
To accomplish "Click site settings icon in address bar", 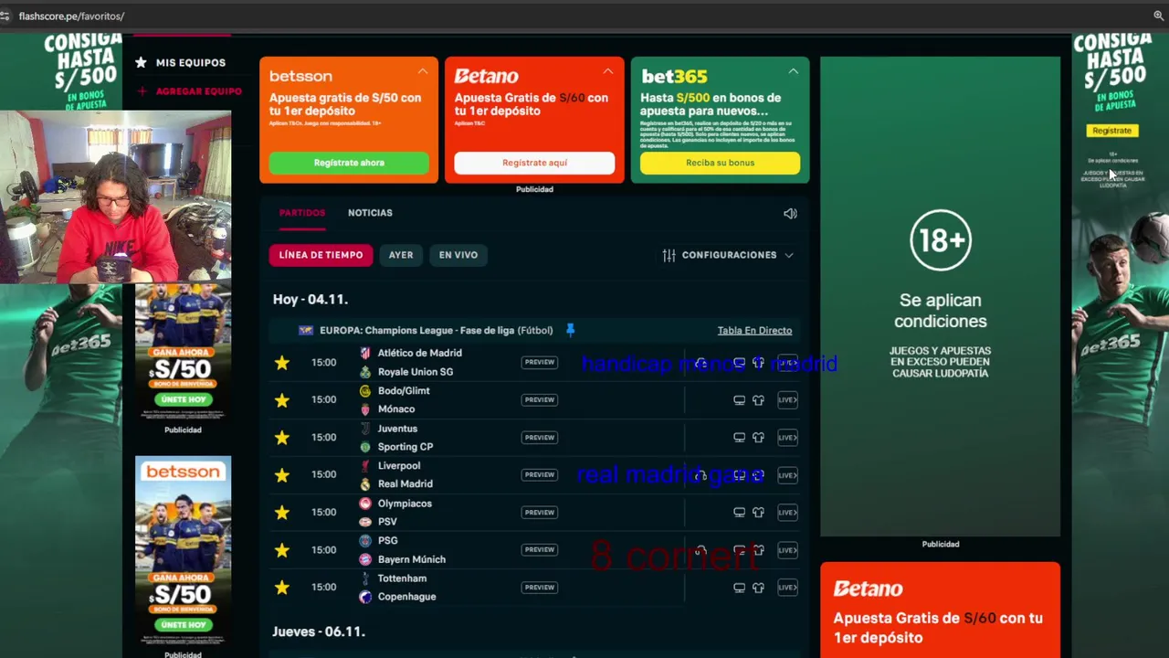I will [5, 16].
